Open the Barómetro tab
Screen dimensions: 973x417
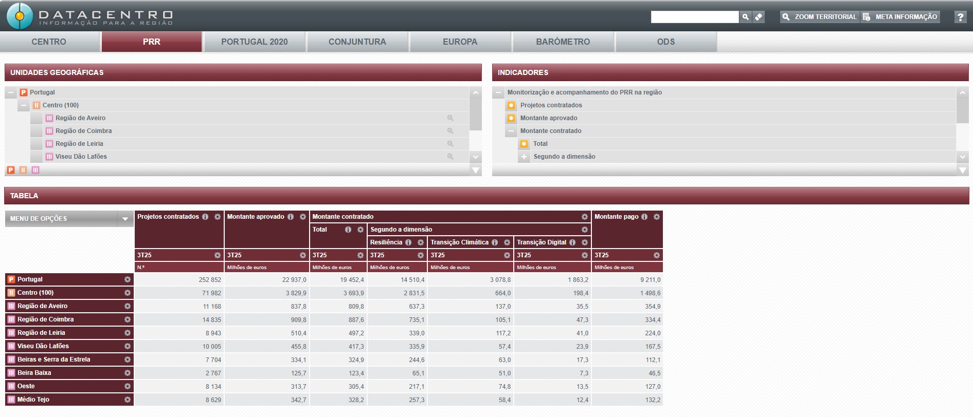[x=563, y=42]
